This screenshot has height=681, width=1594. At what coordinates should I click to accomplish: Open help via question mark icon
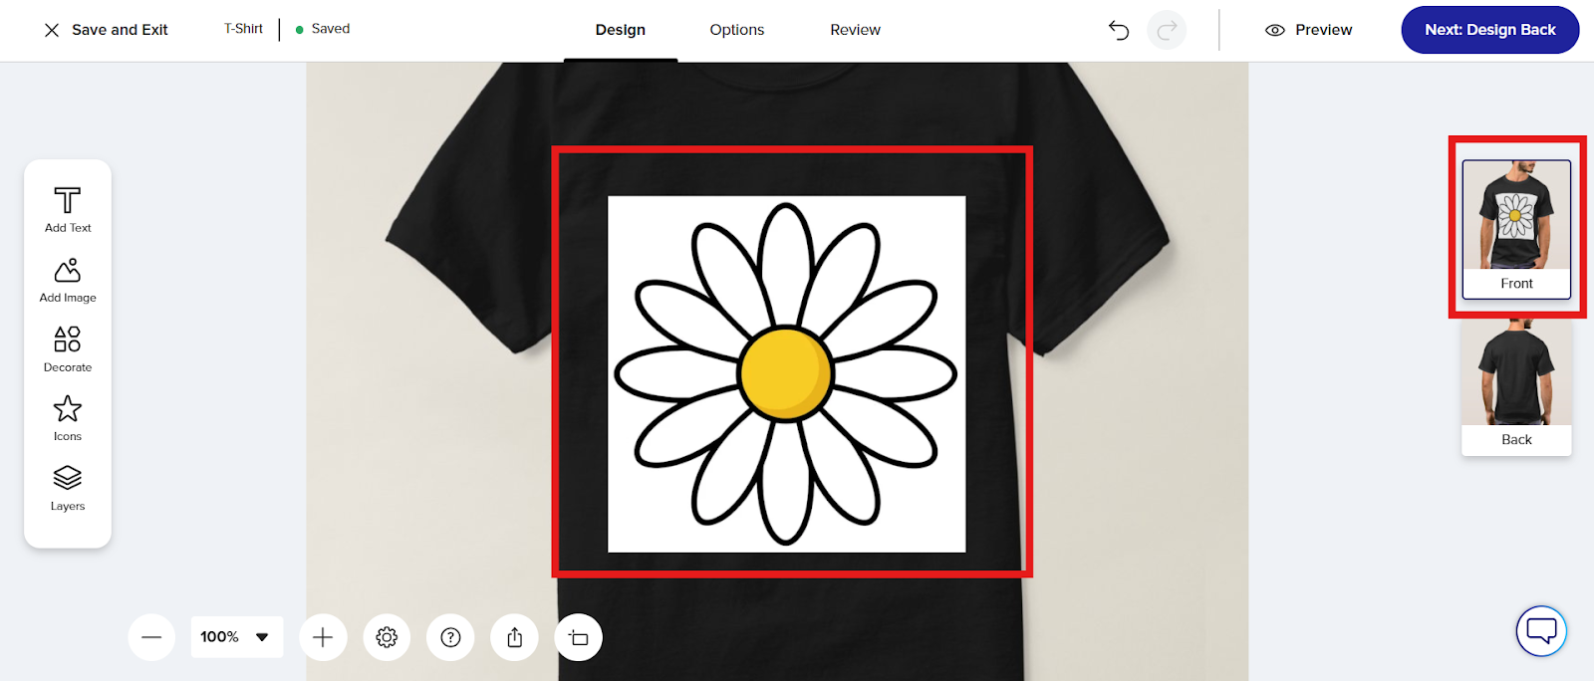(x=450, y=637)
